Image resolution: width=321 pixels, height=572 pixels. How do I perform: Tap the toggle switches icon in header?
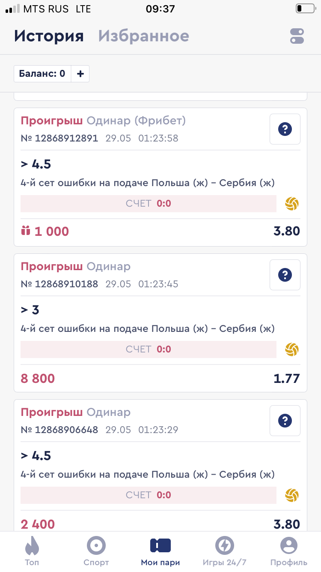[x=297, y=36]
